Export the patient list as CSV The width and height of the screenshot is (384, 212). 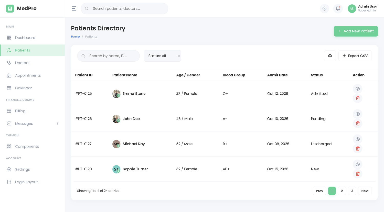point(355,56)
